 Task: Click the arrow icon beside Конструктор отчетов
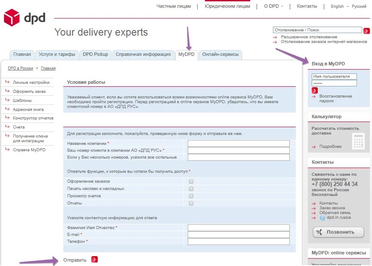(x=7, y=118)
